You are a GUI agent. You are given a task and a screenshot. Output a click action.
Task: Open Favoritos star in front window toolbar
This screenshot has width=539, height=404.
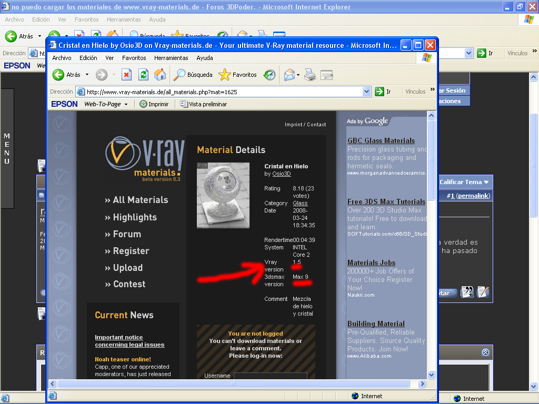(x=237, y=75)
